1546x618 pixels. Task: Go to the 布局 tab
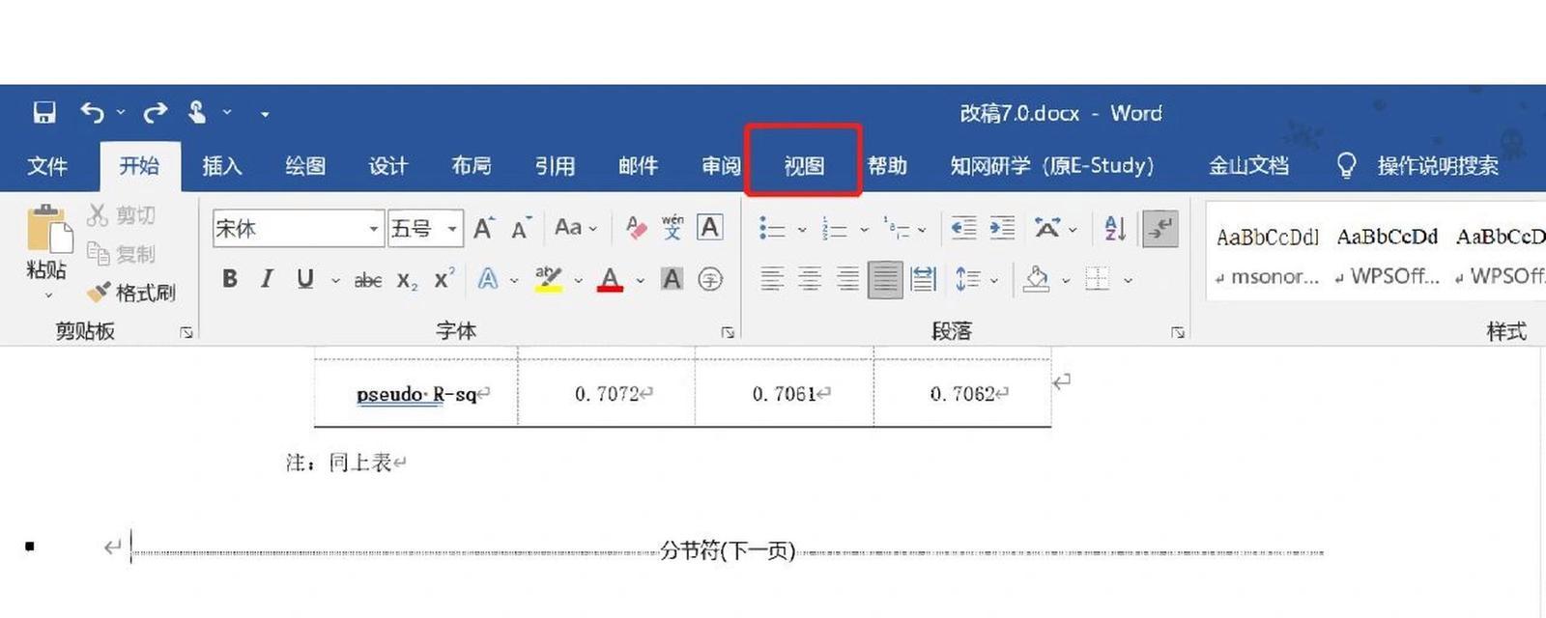[472, 166]
